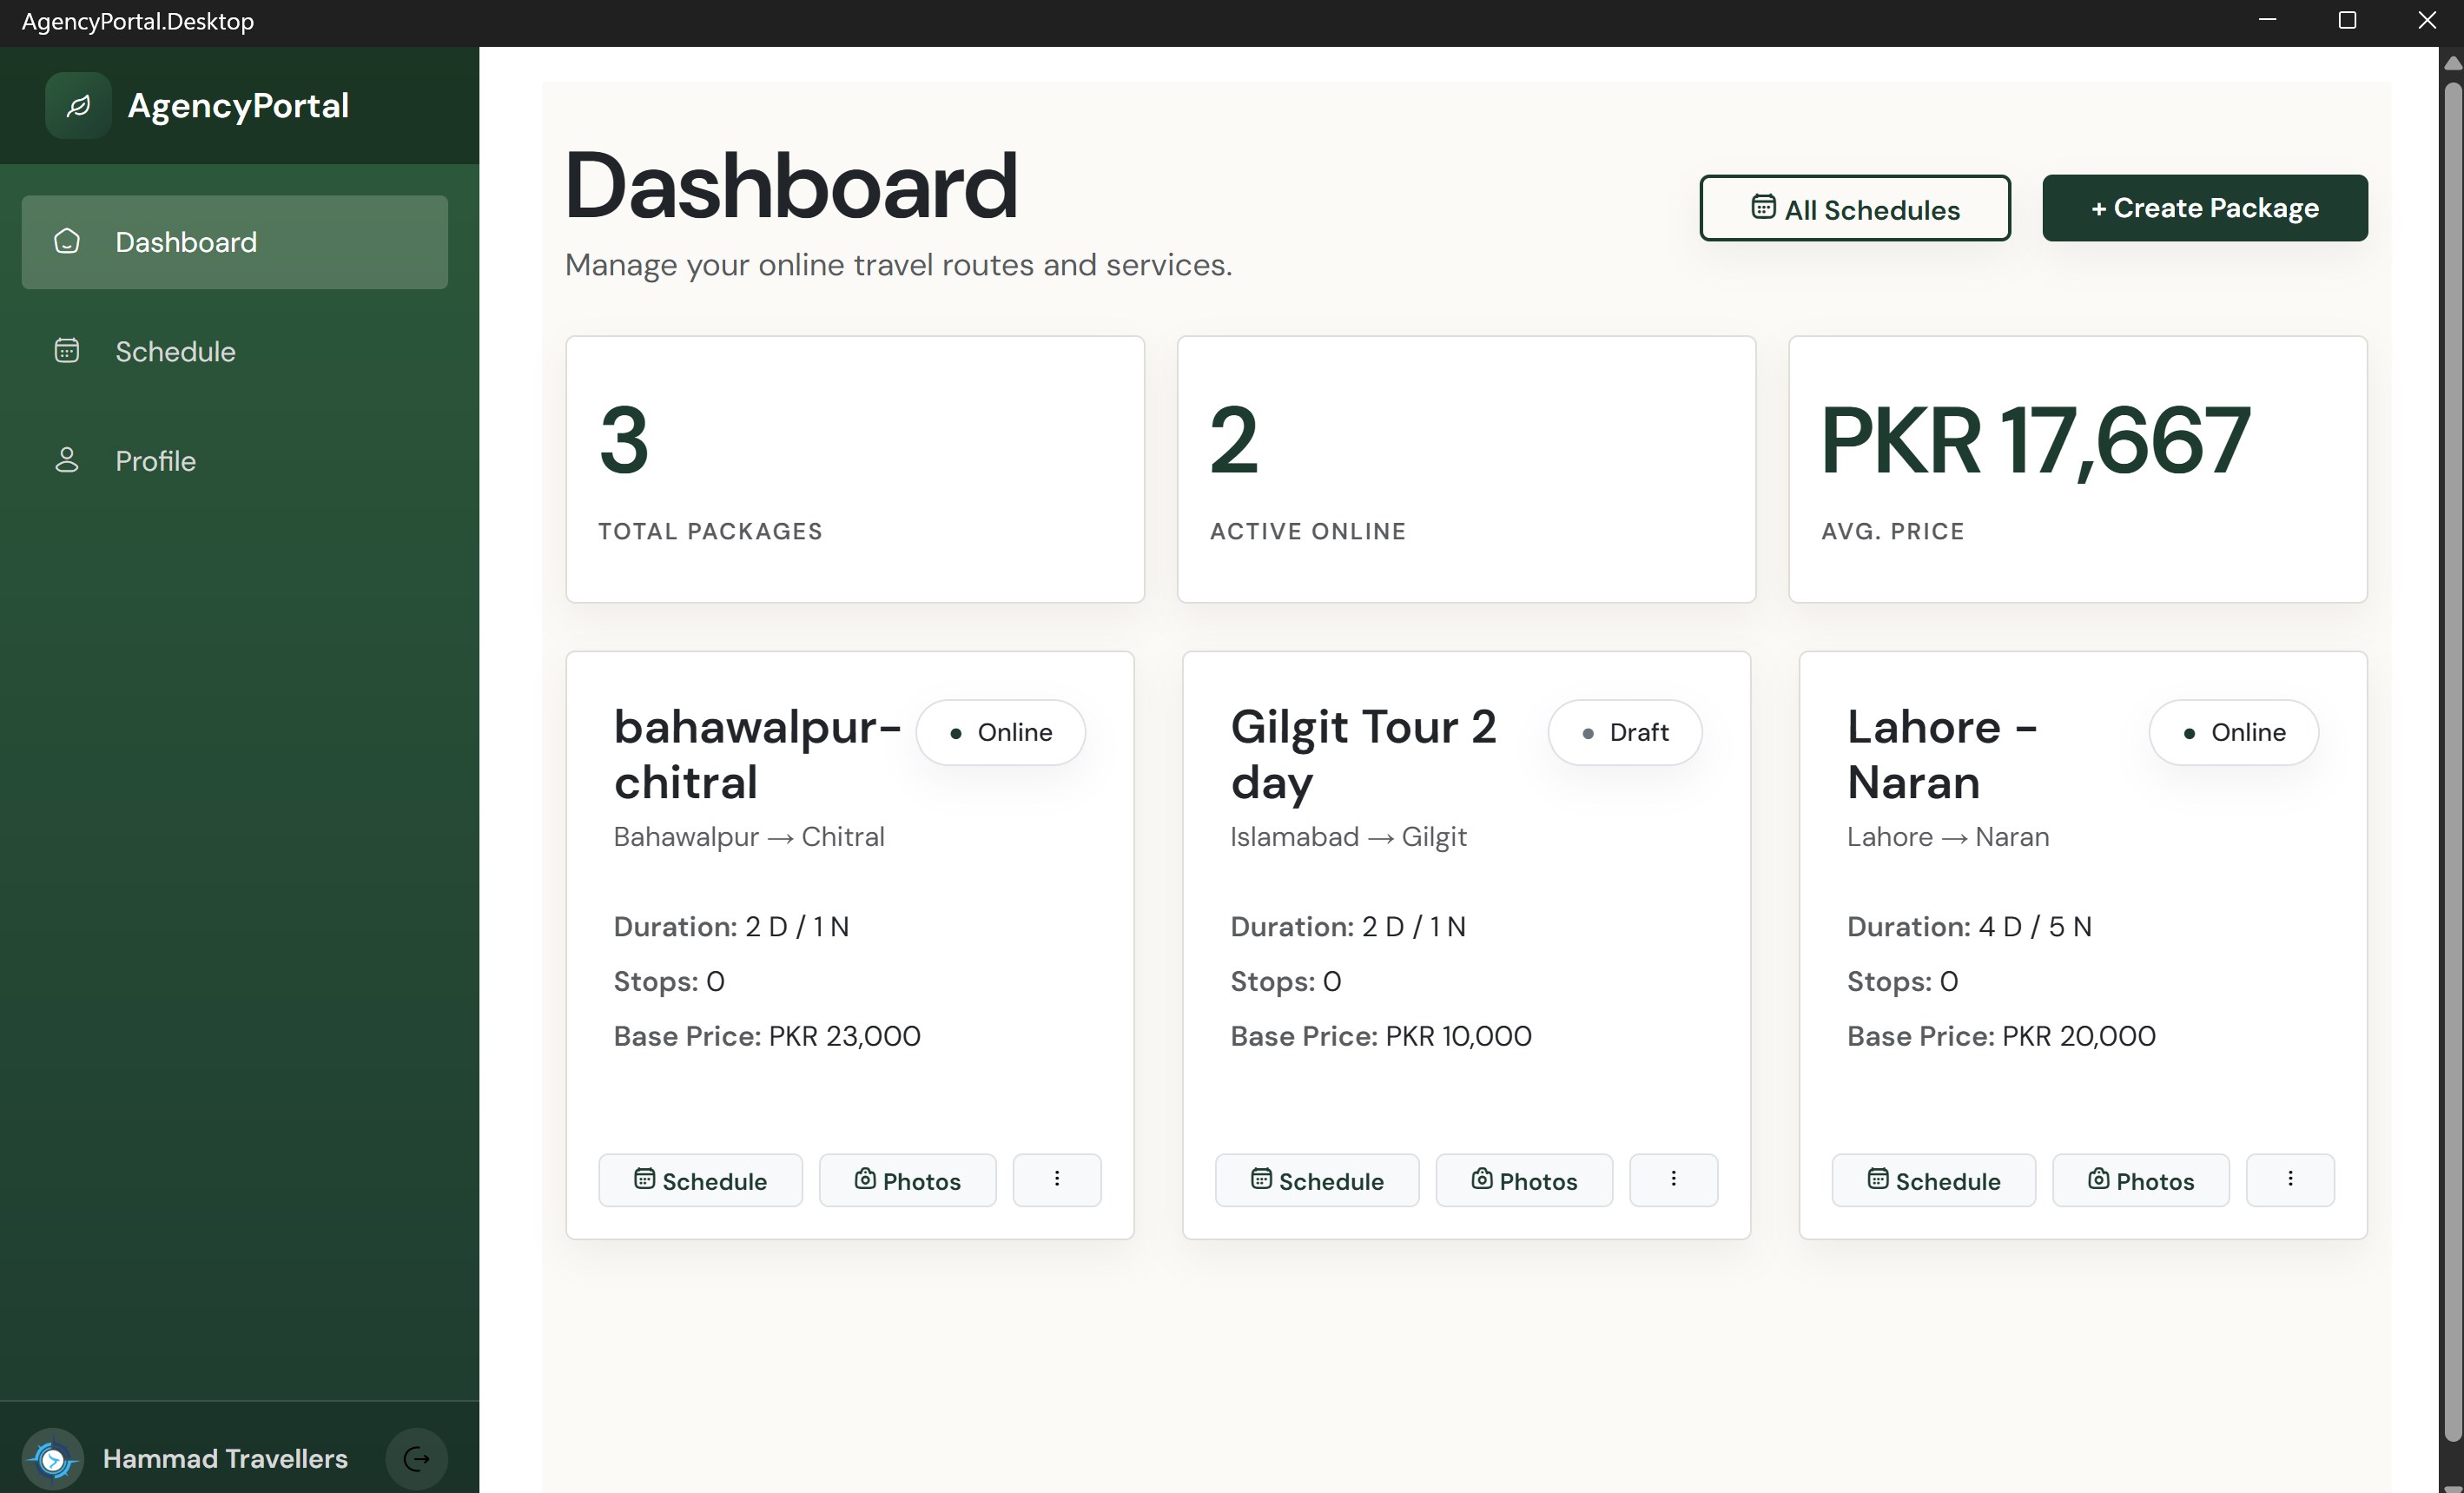Viewport: 2464px width, 1493px height.
Task: Click the bahawalpur-chitral package title
Action: pyautogui.click(x=757, y=754)
